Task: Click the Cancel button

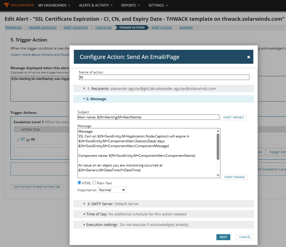Action: tap(245, 237)
